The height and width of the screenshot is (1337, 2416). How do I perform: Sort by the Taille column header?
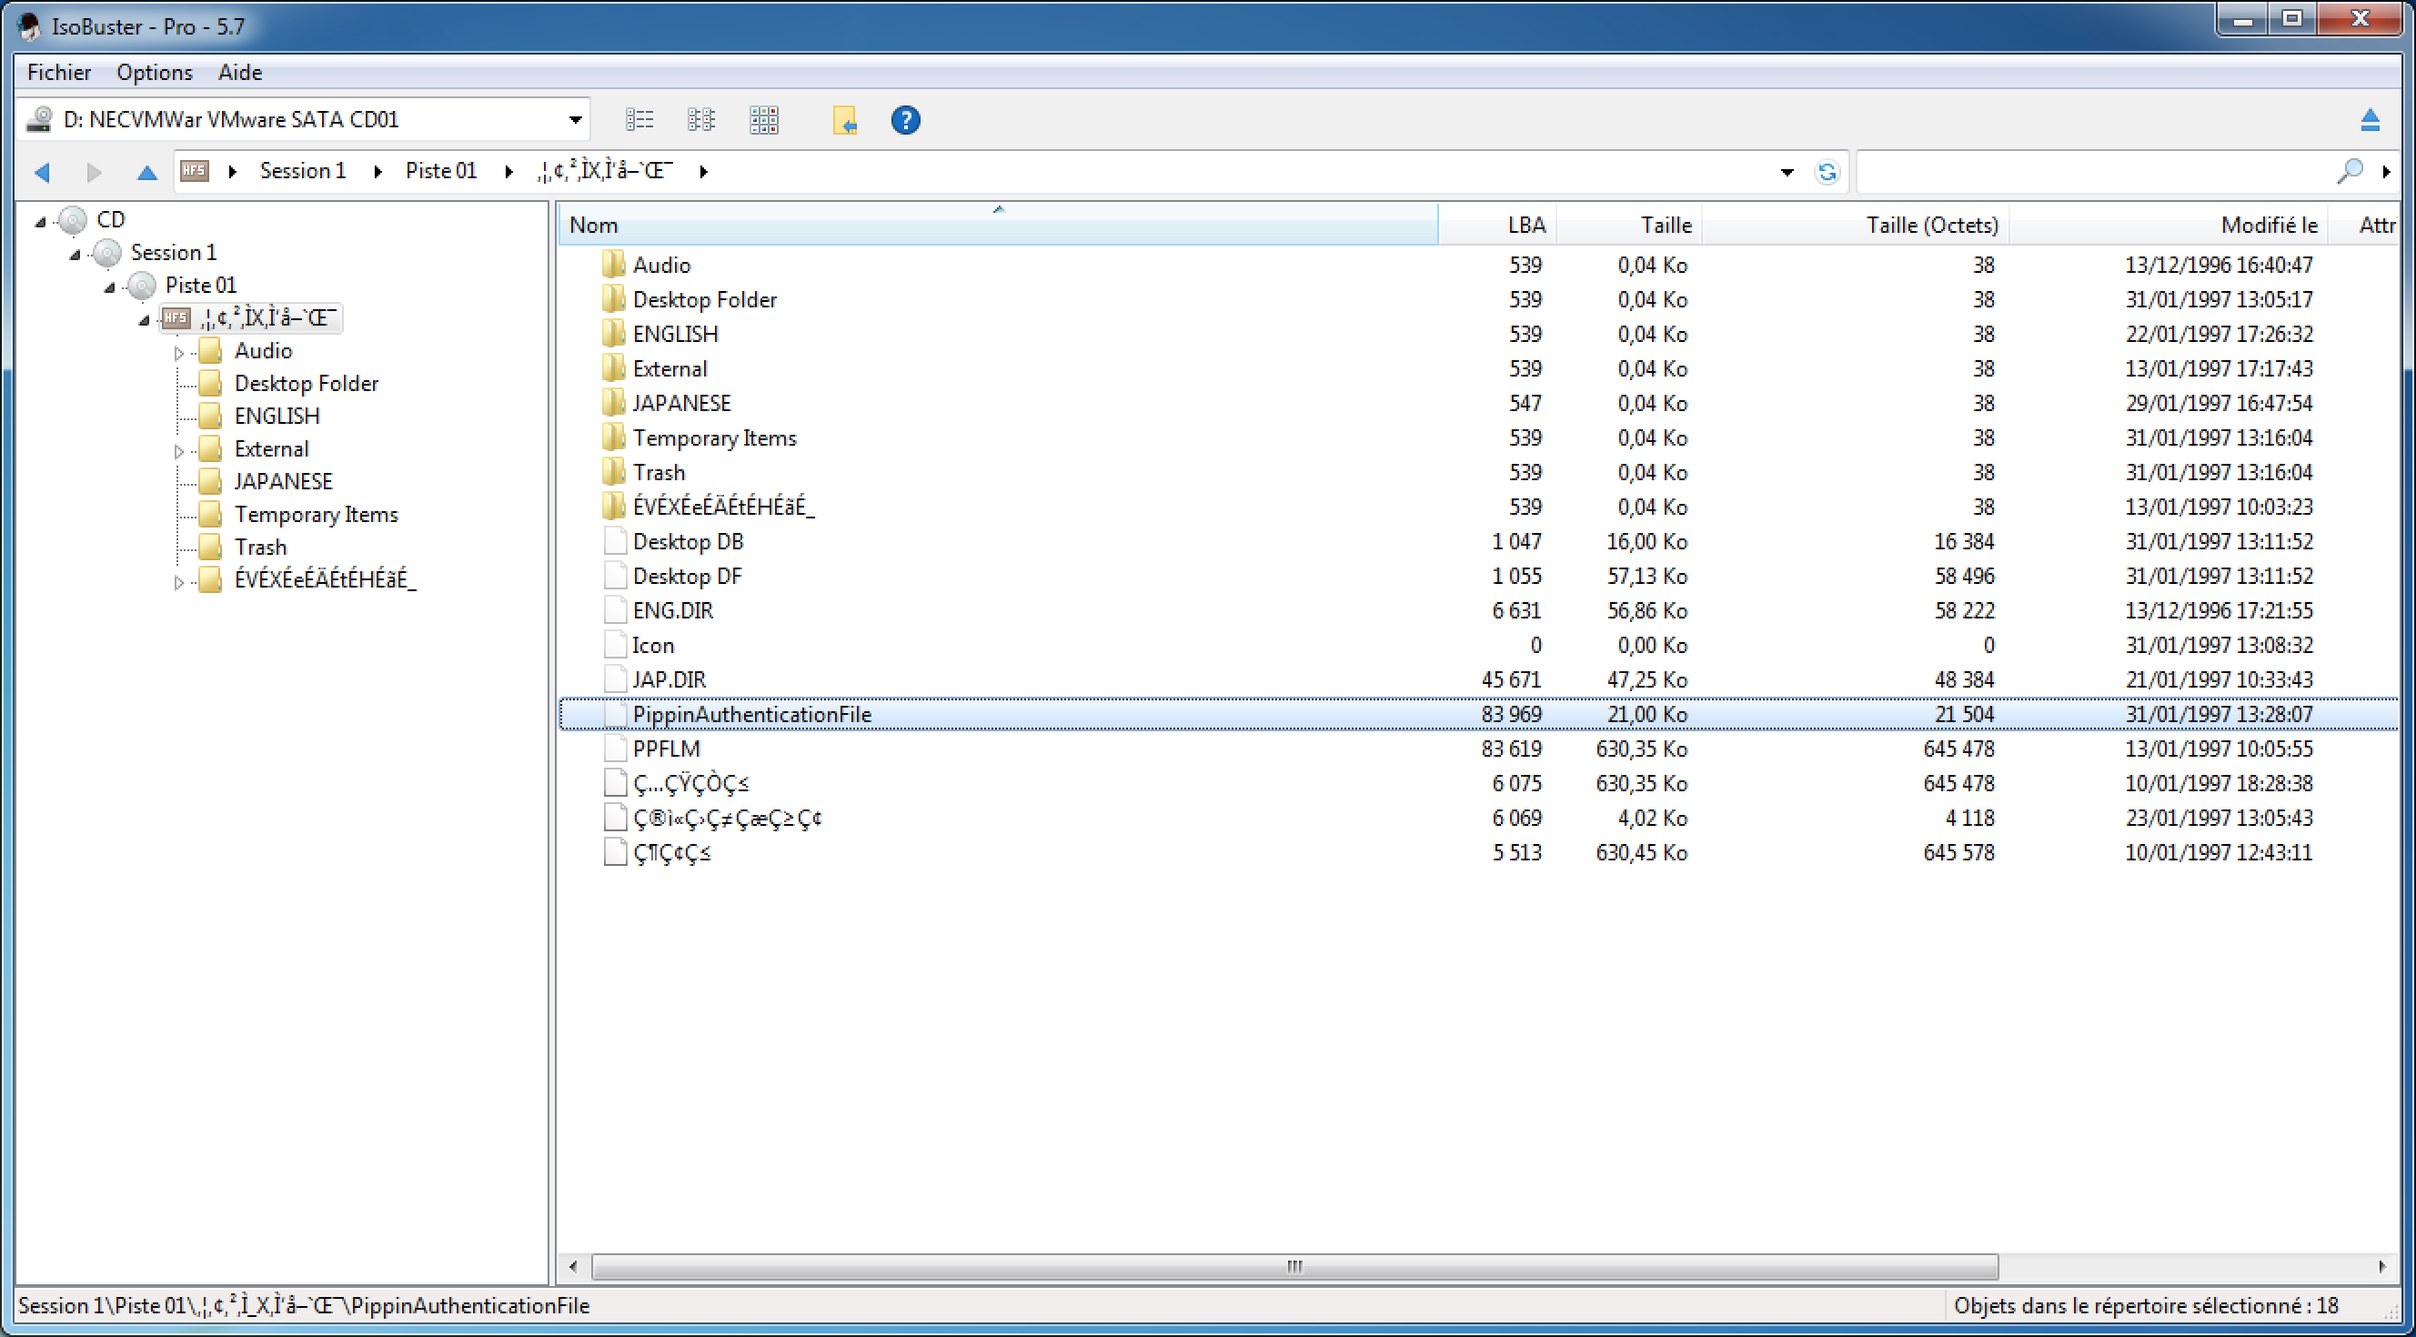[1629, 225]
